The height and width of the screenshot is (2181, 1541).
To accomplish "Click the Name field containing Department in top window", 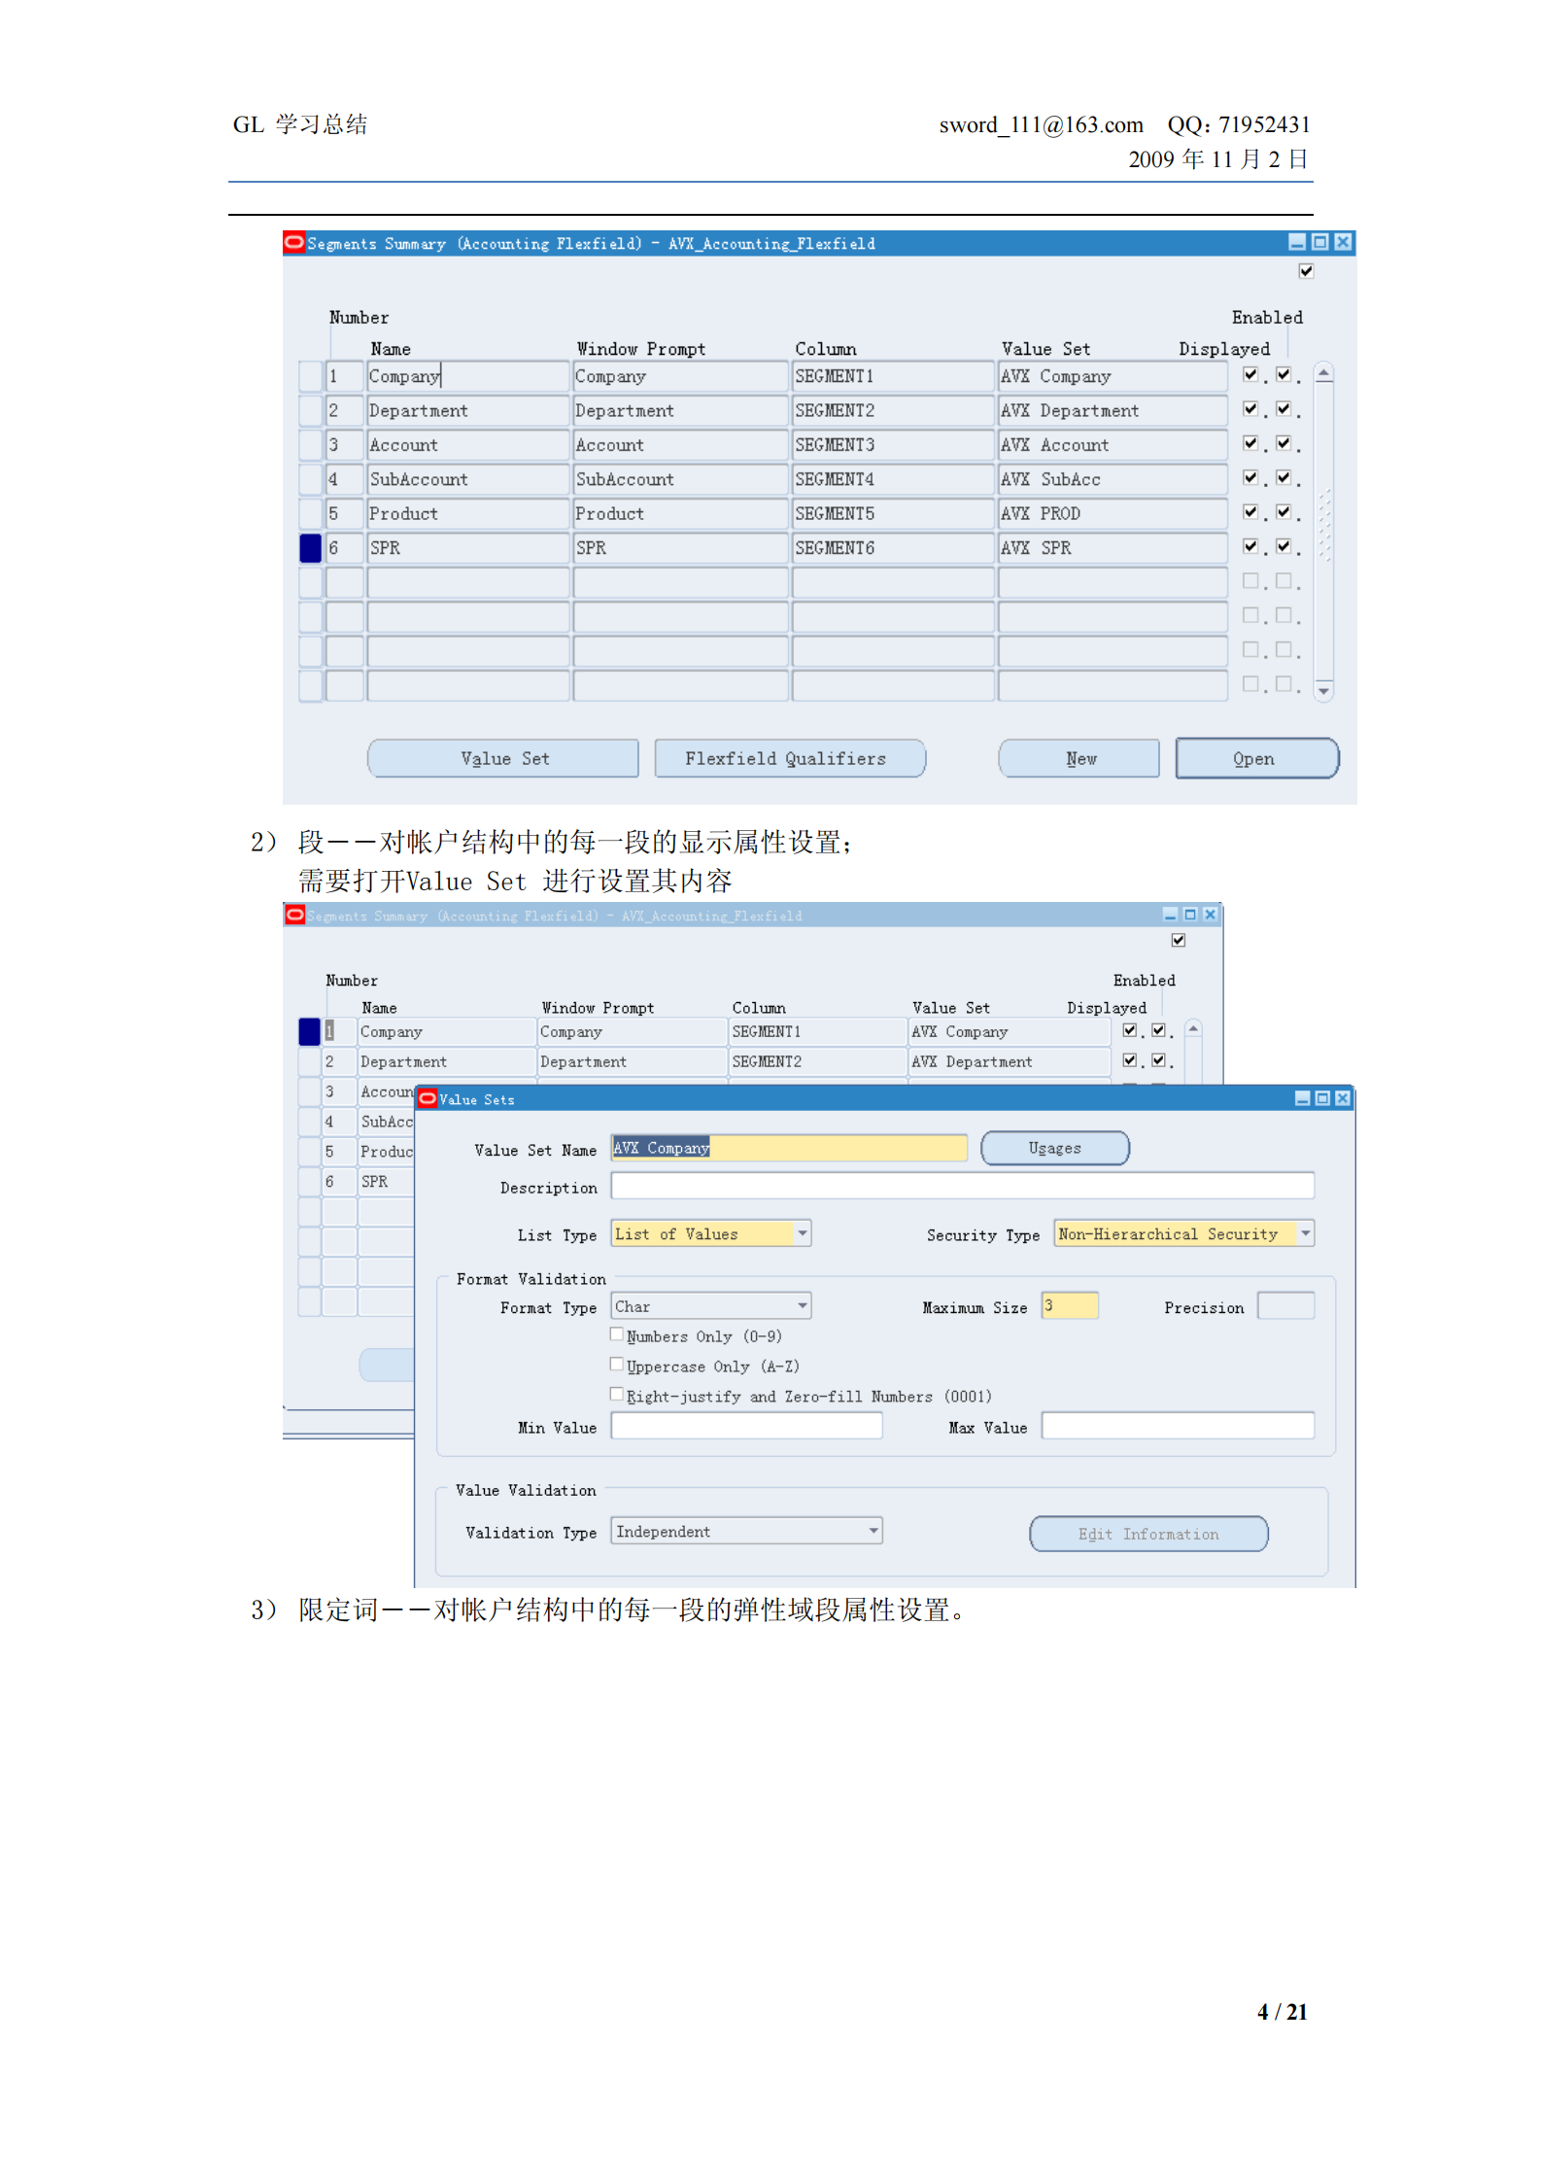I will pos(467,411).
